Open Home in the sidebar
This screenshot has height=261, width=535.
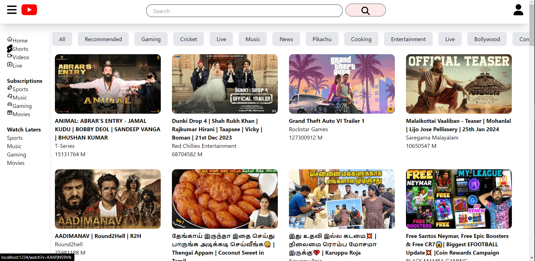20,41
